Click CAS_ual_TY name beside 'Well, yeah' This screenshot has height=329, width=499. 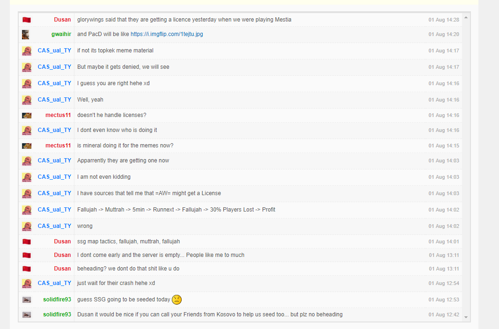click(54, 100)
